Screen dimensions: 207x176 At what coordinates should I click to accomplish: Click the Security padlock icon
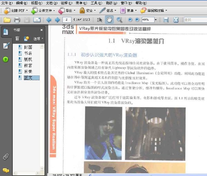[82, 10]
